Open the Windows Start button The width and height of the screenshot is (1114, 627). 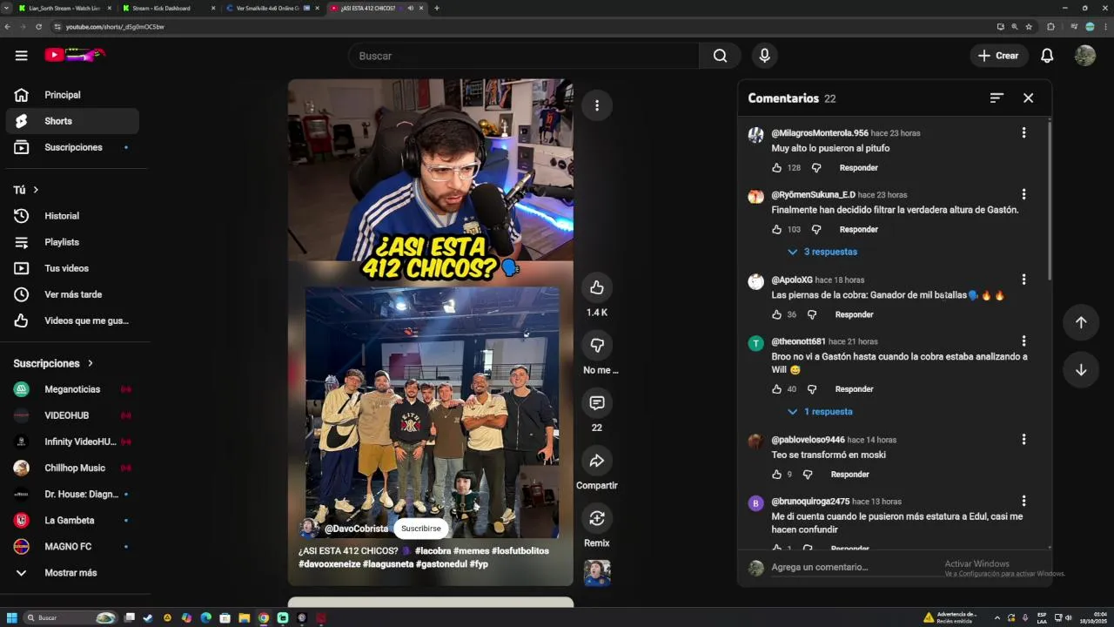12,617
